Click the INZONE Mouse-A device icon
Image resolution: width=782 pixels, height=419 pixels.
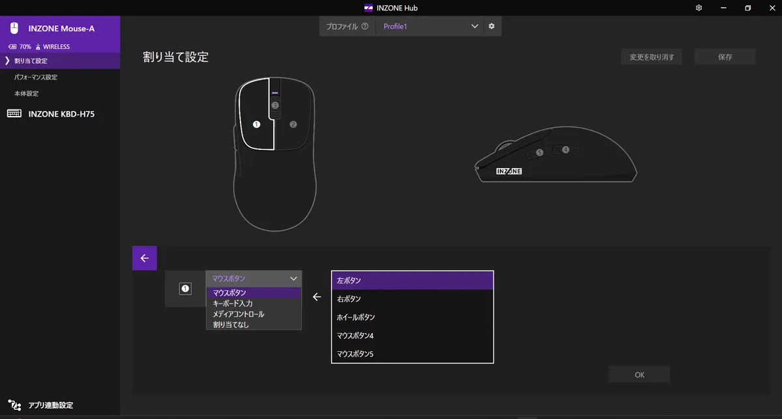pyautogui.click(x=14, y=29)
